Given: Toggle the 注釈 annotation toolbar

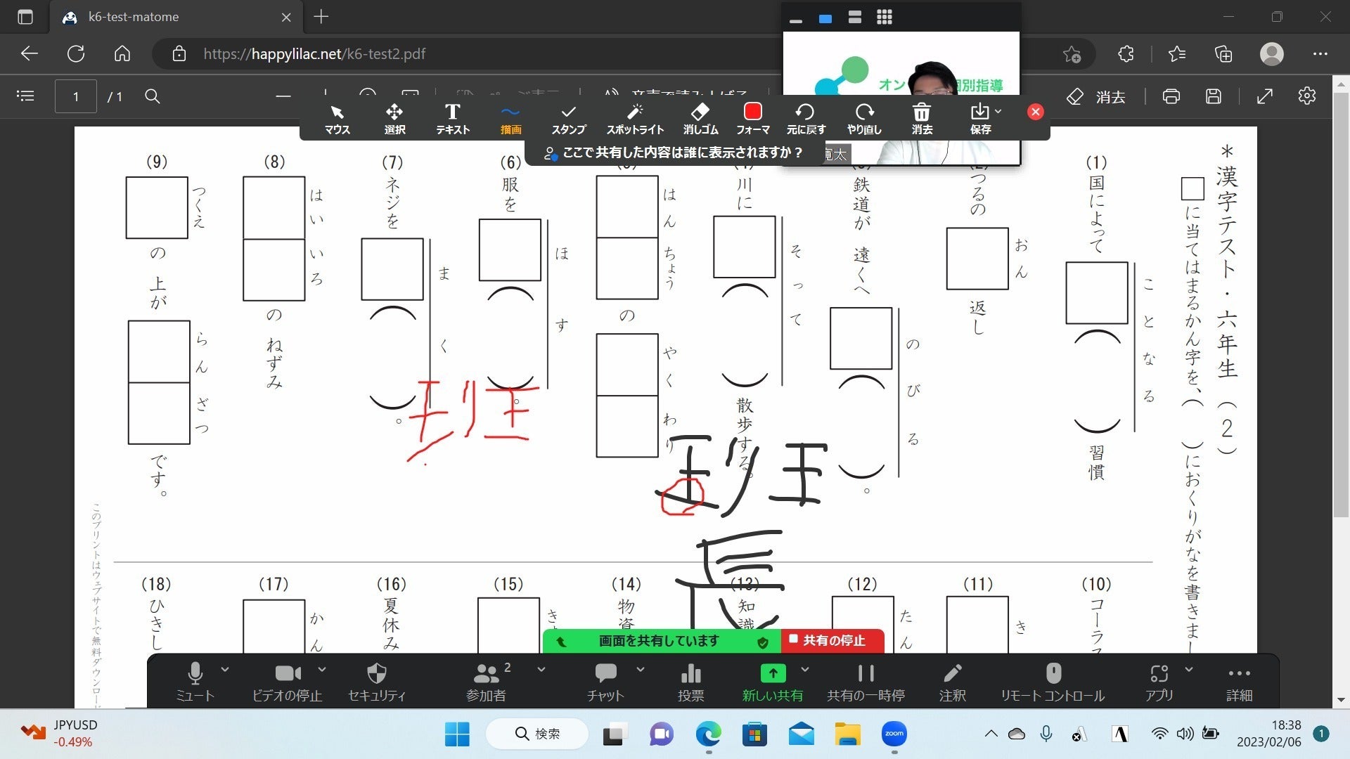Looking at the screenshot, I should coord(952,682).
